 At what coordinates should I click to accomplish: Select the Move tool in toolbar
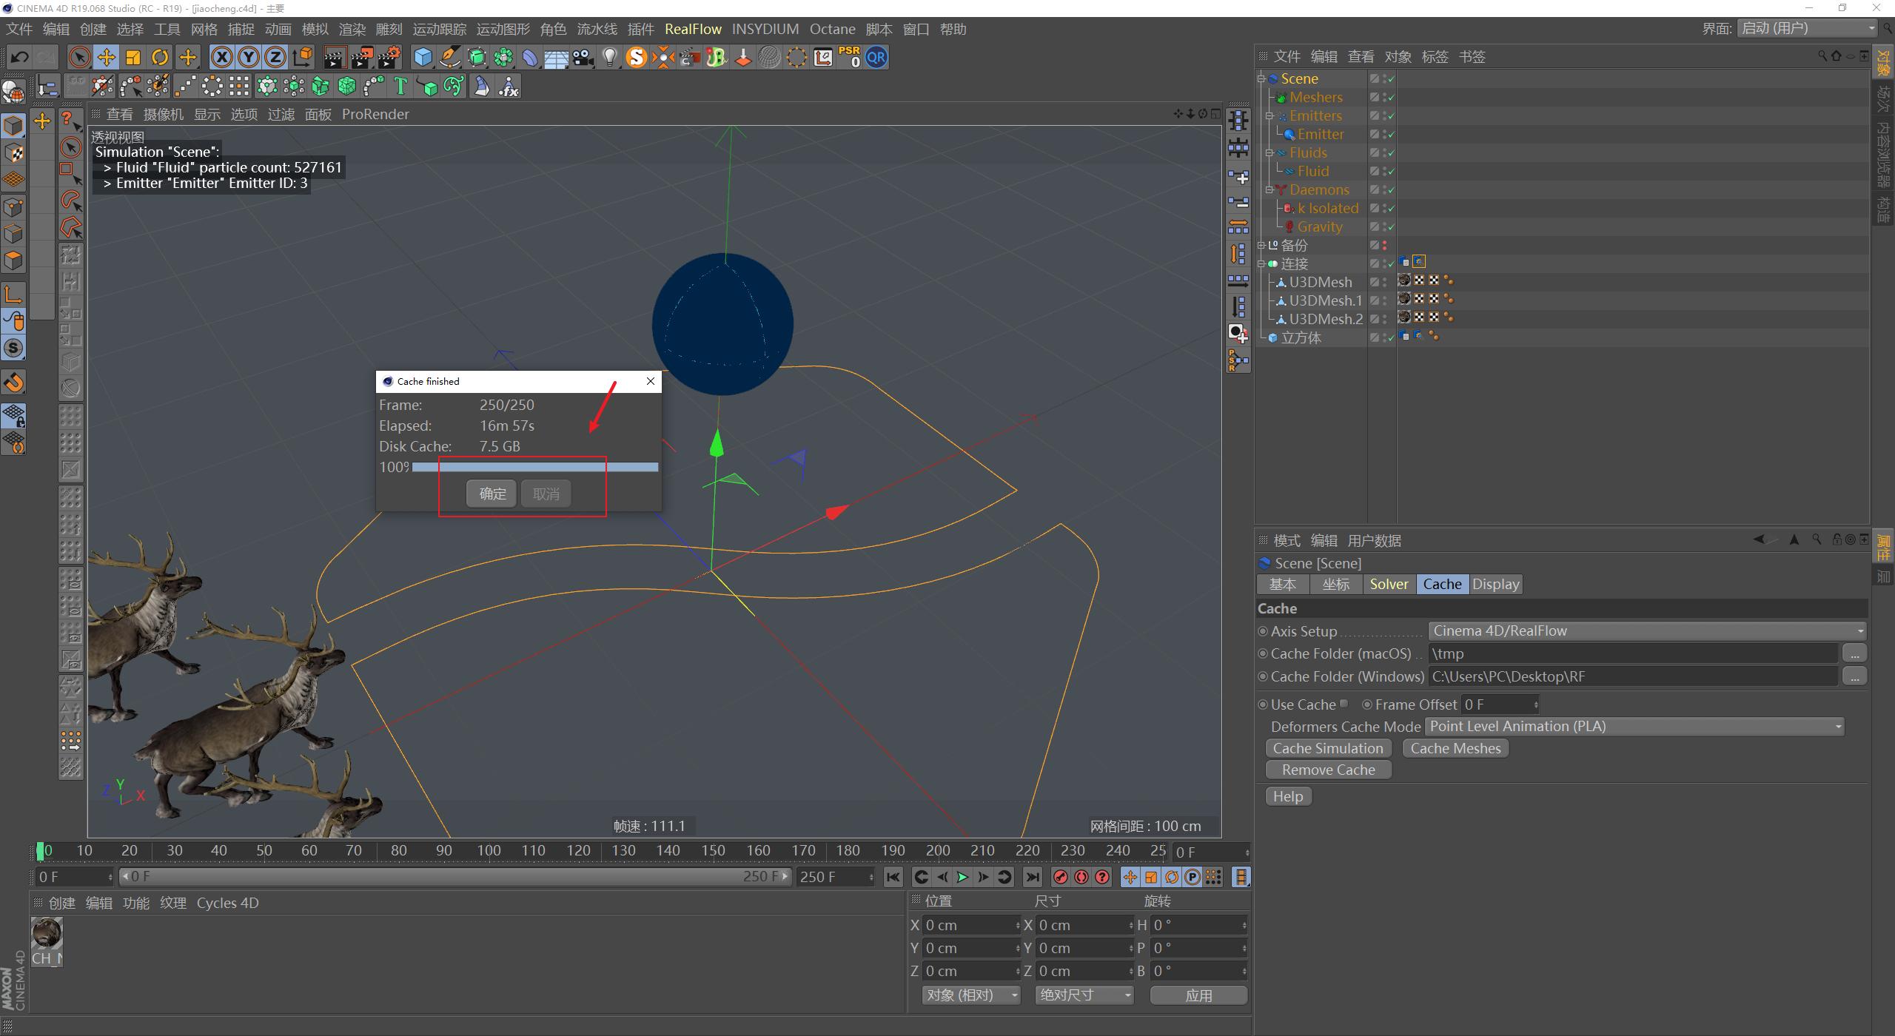coord(106,57)
